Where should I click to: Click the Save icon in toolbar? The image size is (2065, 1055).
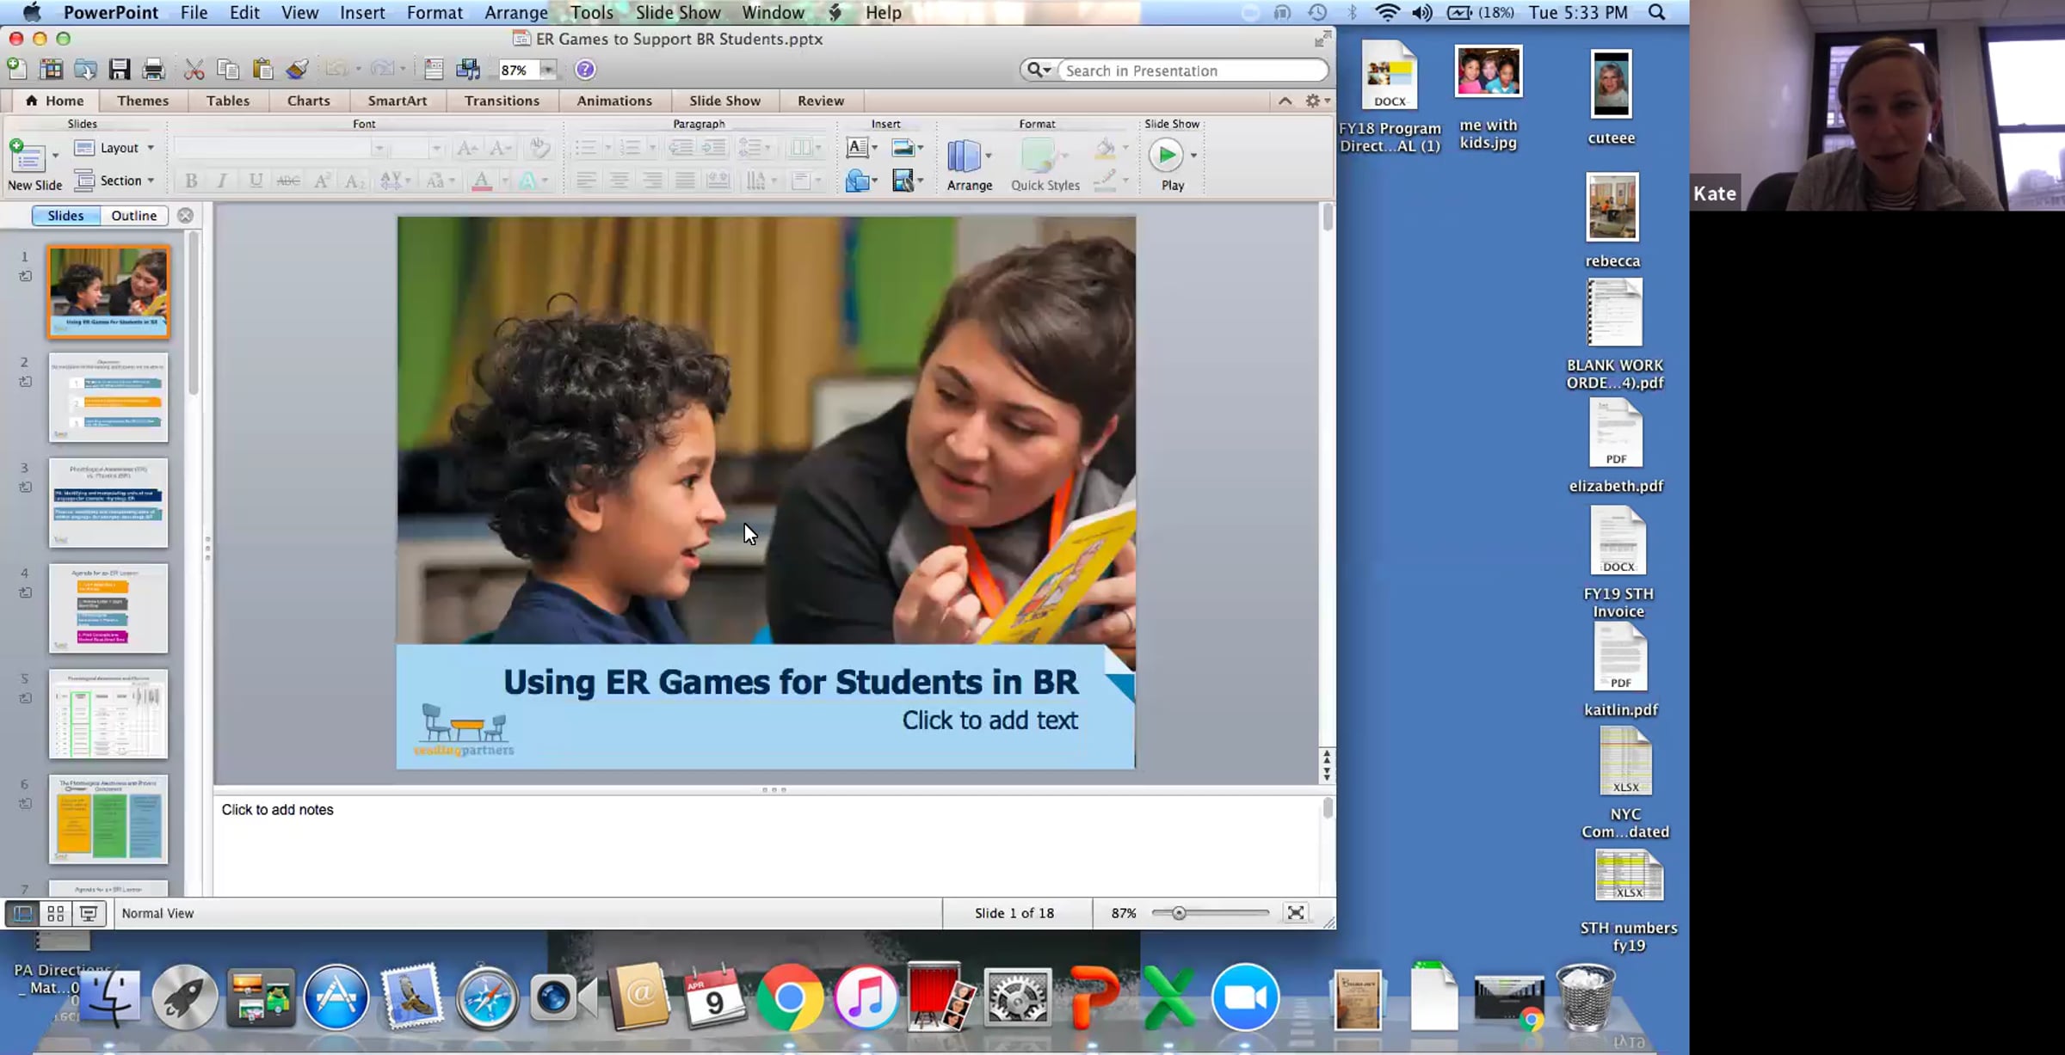[119, 70]
